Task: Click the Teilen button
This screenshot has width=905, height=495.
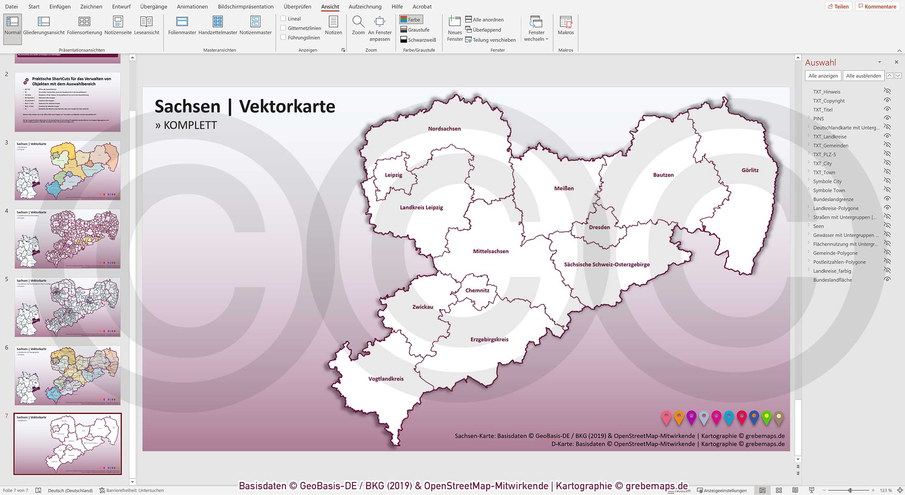Action: [x=839, y=6]
